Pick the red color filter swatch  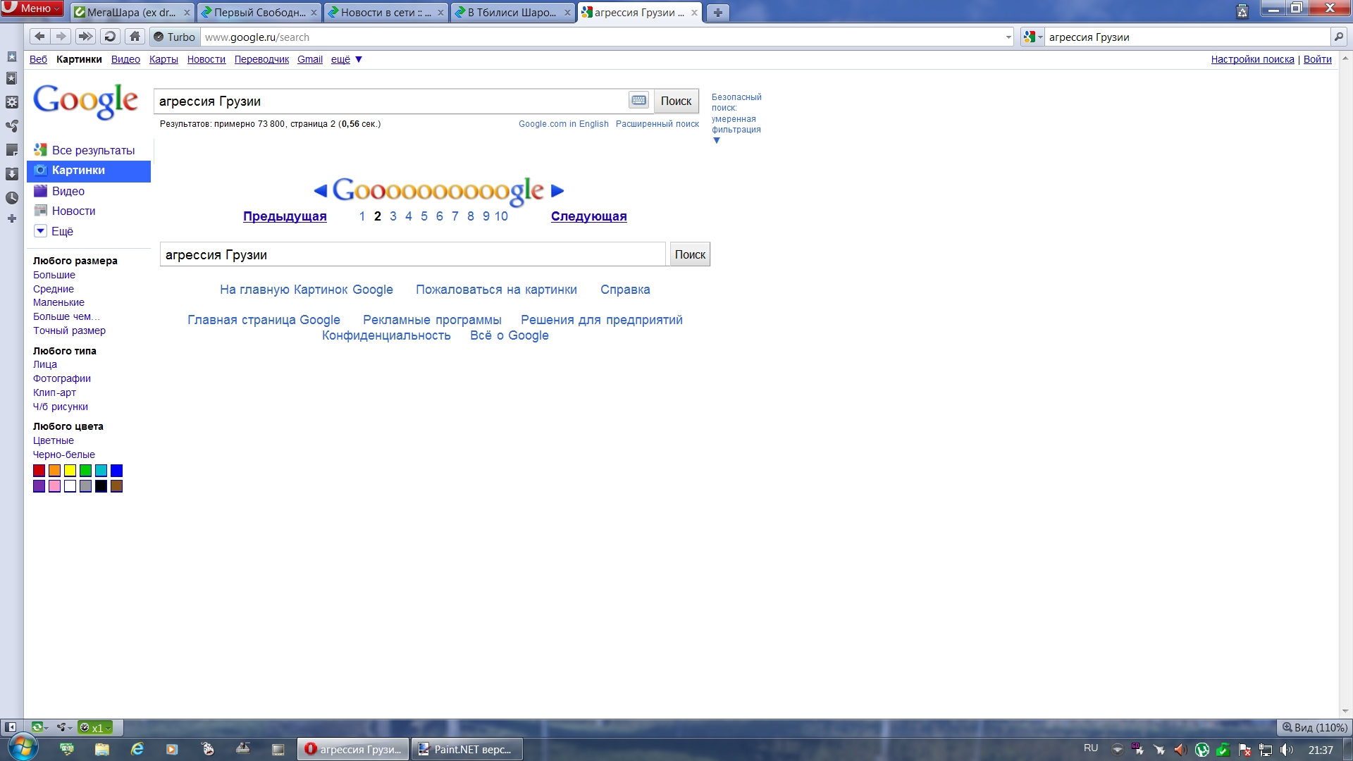39,471
